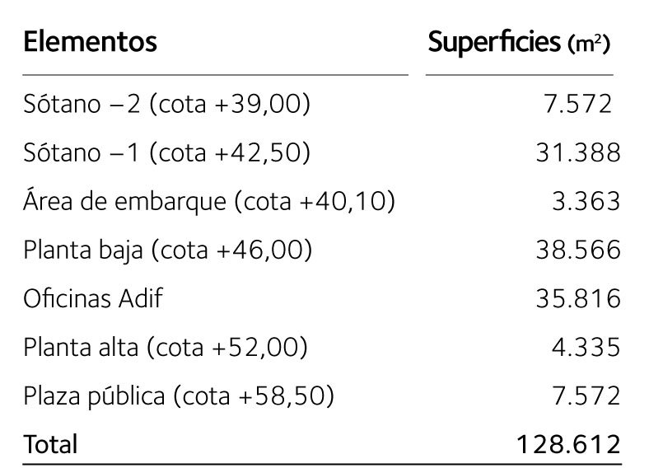Select the Plaza pública row label
This screenshot has height=468, width=649.
coord(180,395)
